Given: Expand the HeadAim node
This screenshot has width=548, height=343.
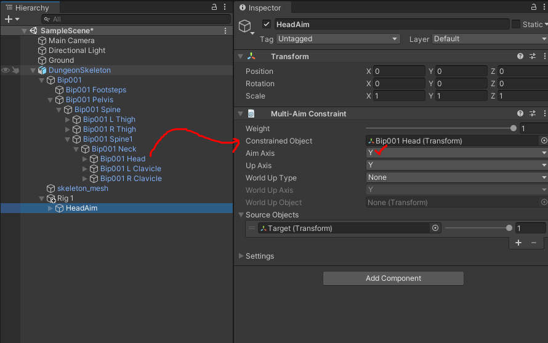Looking at the screenshot, I should click(x=50, y=208).
